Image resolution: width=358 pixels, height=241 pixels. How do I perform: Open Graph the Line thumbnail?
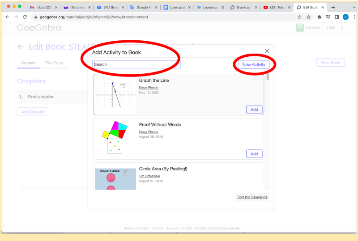[115, 94]
